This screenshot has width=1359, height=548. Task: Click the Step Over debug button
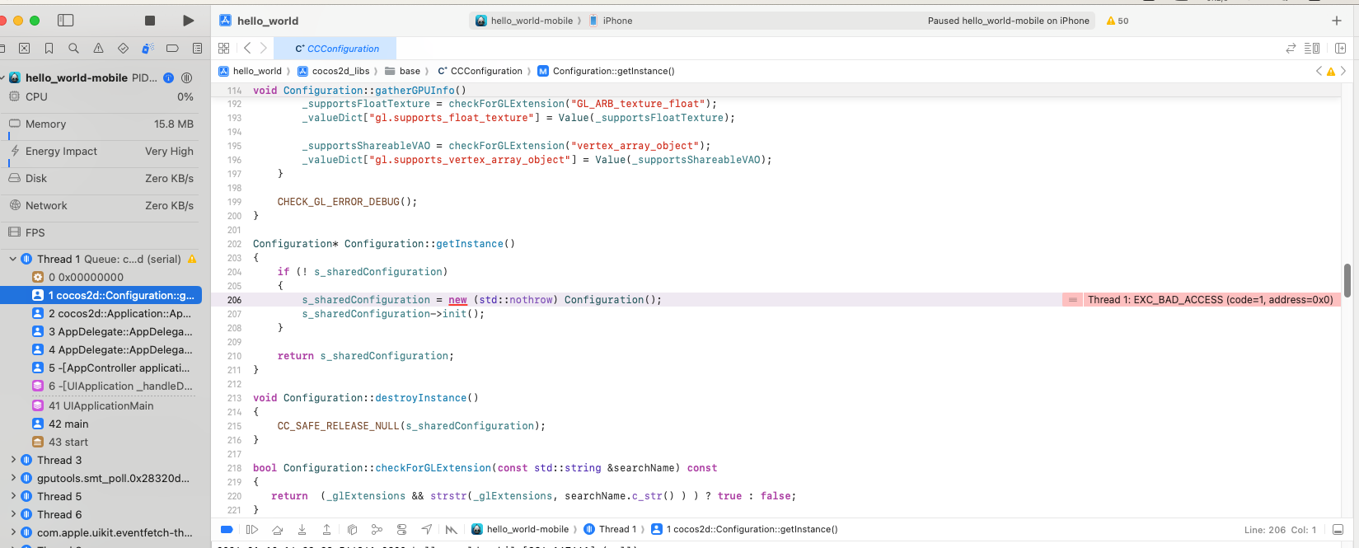coord(277,530)
